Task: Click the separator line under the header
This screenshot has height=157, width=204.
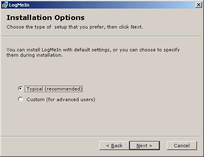Action: click(101, 36)
